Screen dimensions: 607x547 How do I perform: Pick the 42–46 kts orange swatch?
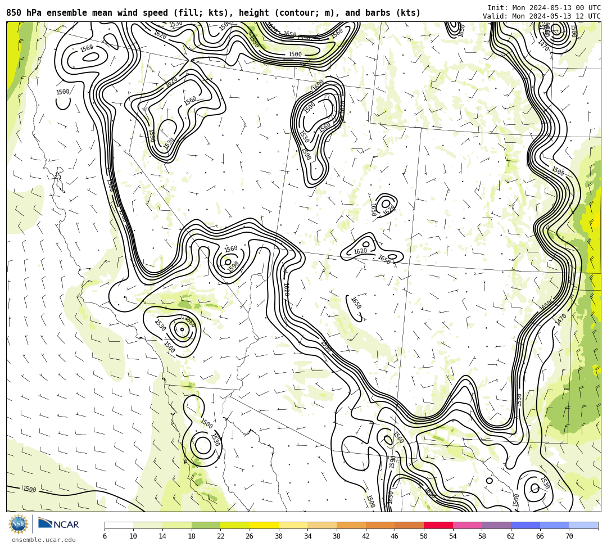[x=380, y=525]
